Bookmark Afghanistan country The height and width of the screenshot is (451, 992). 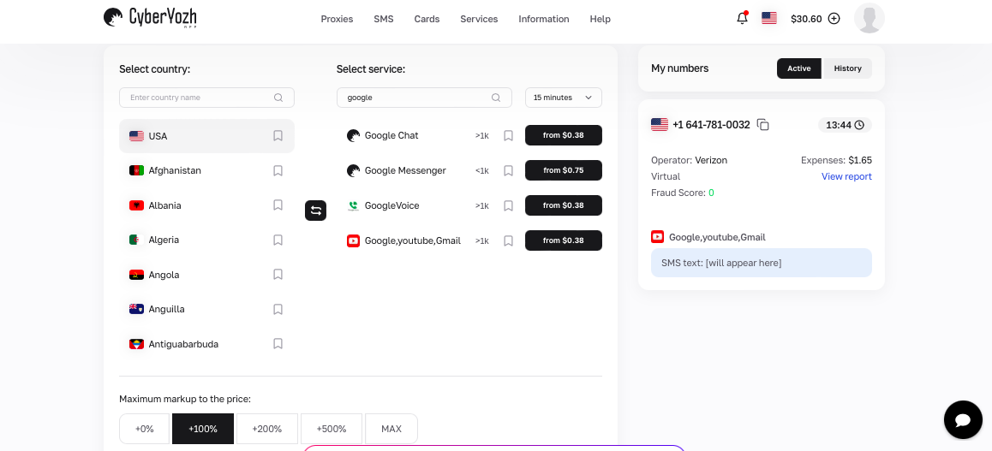tap(278, 170)
